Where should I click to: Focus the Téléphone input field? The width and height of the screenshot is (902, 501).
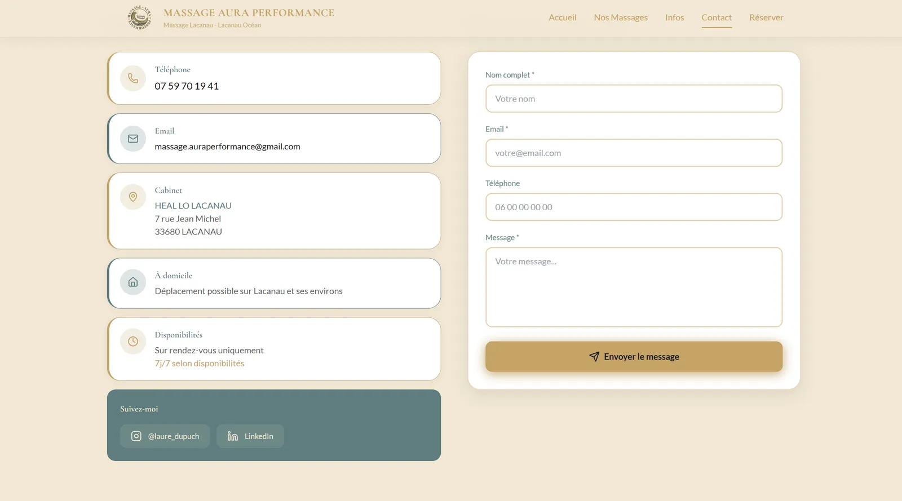[634, 207]
